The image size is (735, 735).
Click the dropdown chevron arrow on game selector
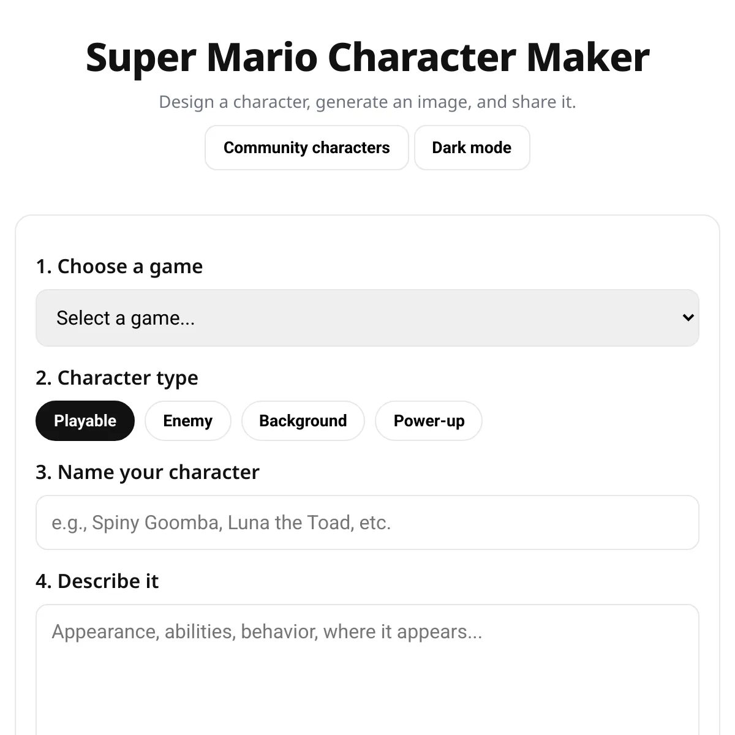coord(688,318)
